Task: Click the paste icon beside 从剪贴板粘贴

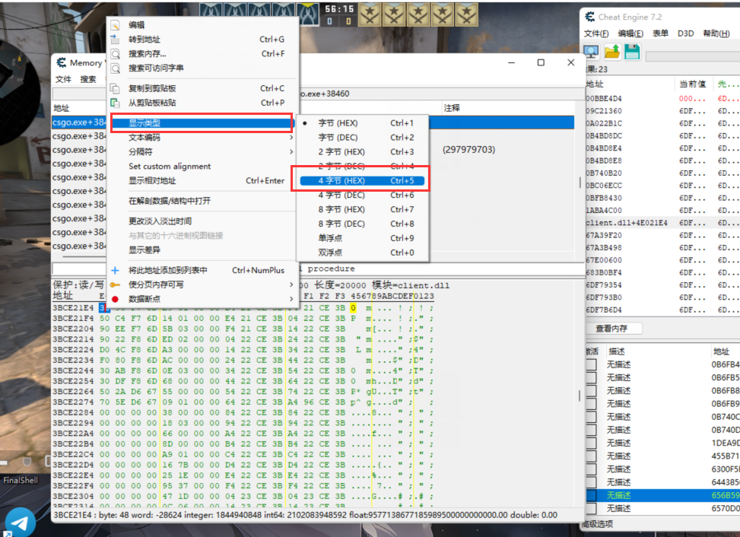Action: (x=115, y=103)
